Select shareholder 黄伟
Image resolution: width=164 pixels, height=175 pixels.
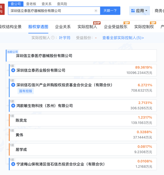tap(19, 135)
